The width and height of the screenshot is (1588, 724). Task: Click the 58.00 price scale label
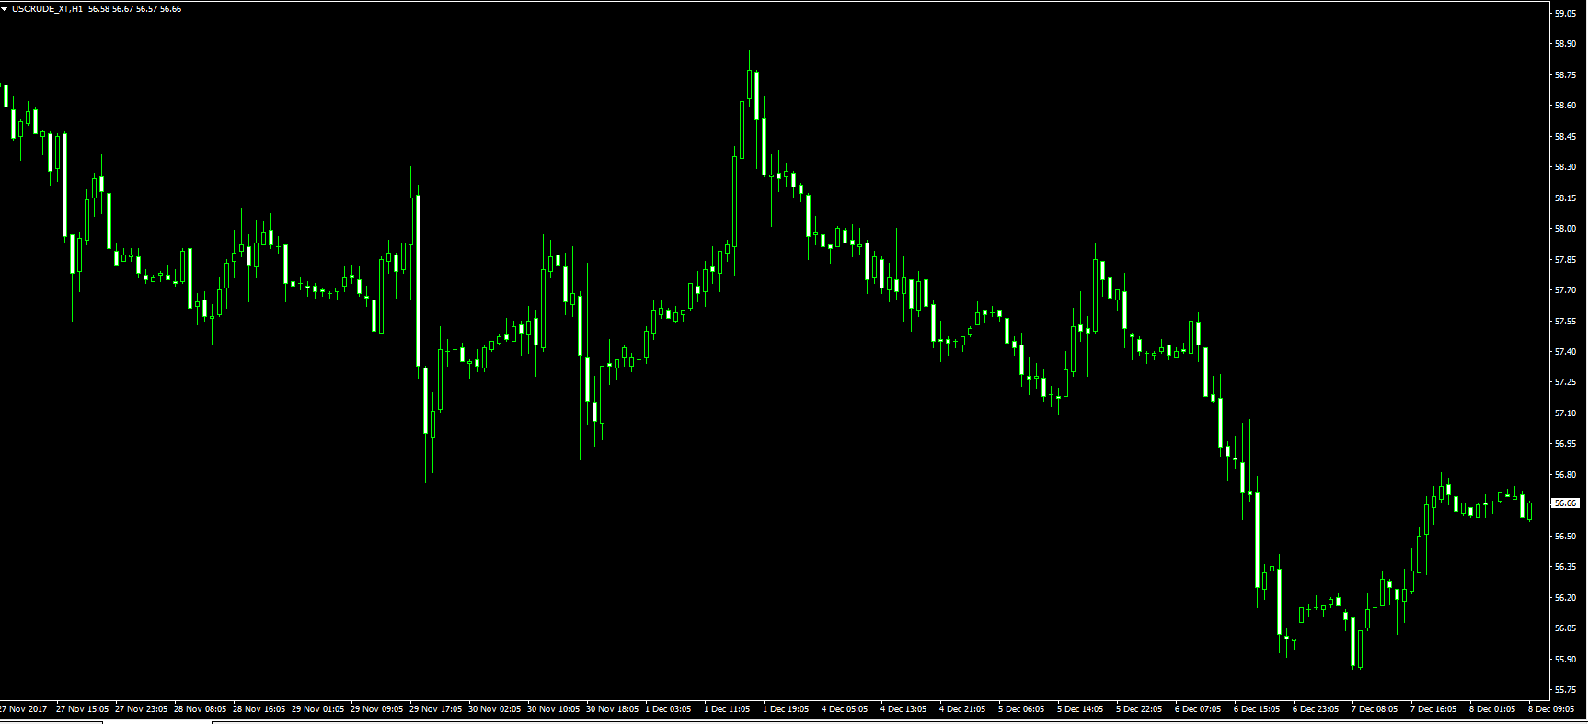1565,229
